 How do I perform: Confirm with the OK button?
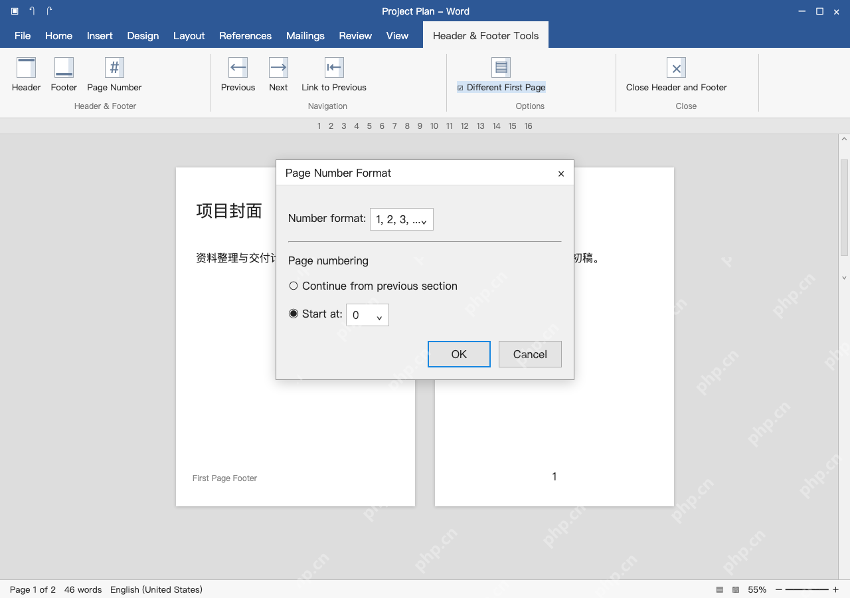459,354
